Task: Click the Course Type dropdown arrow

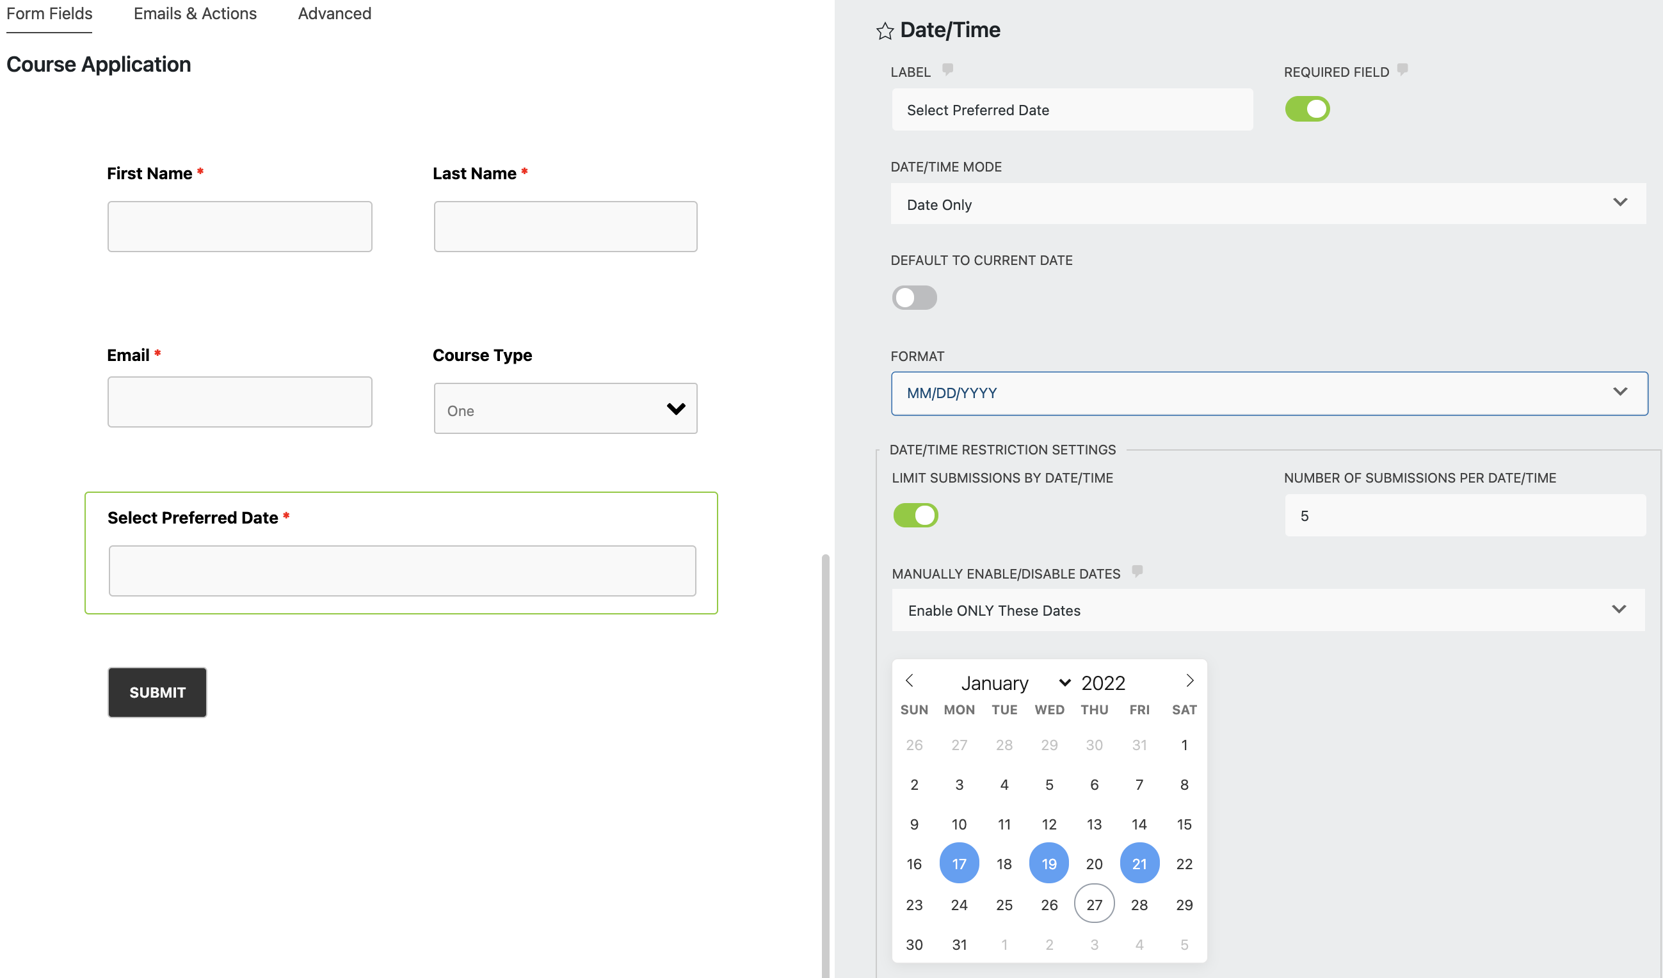Action: 676,409
